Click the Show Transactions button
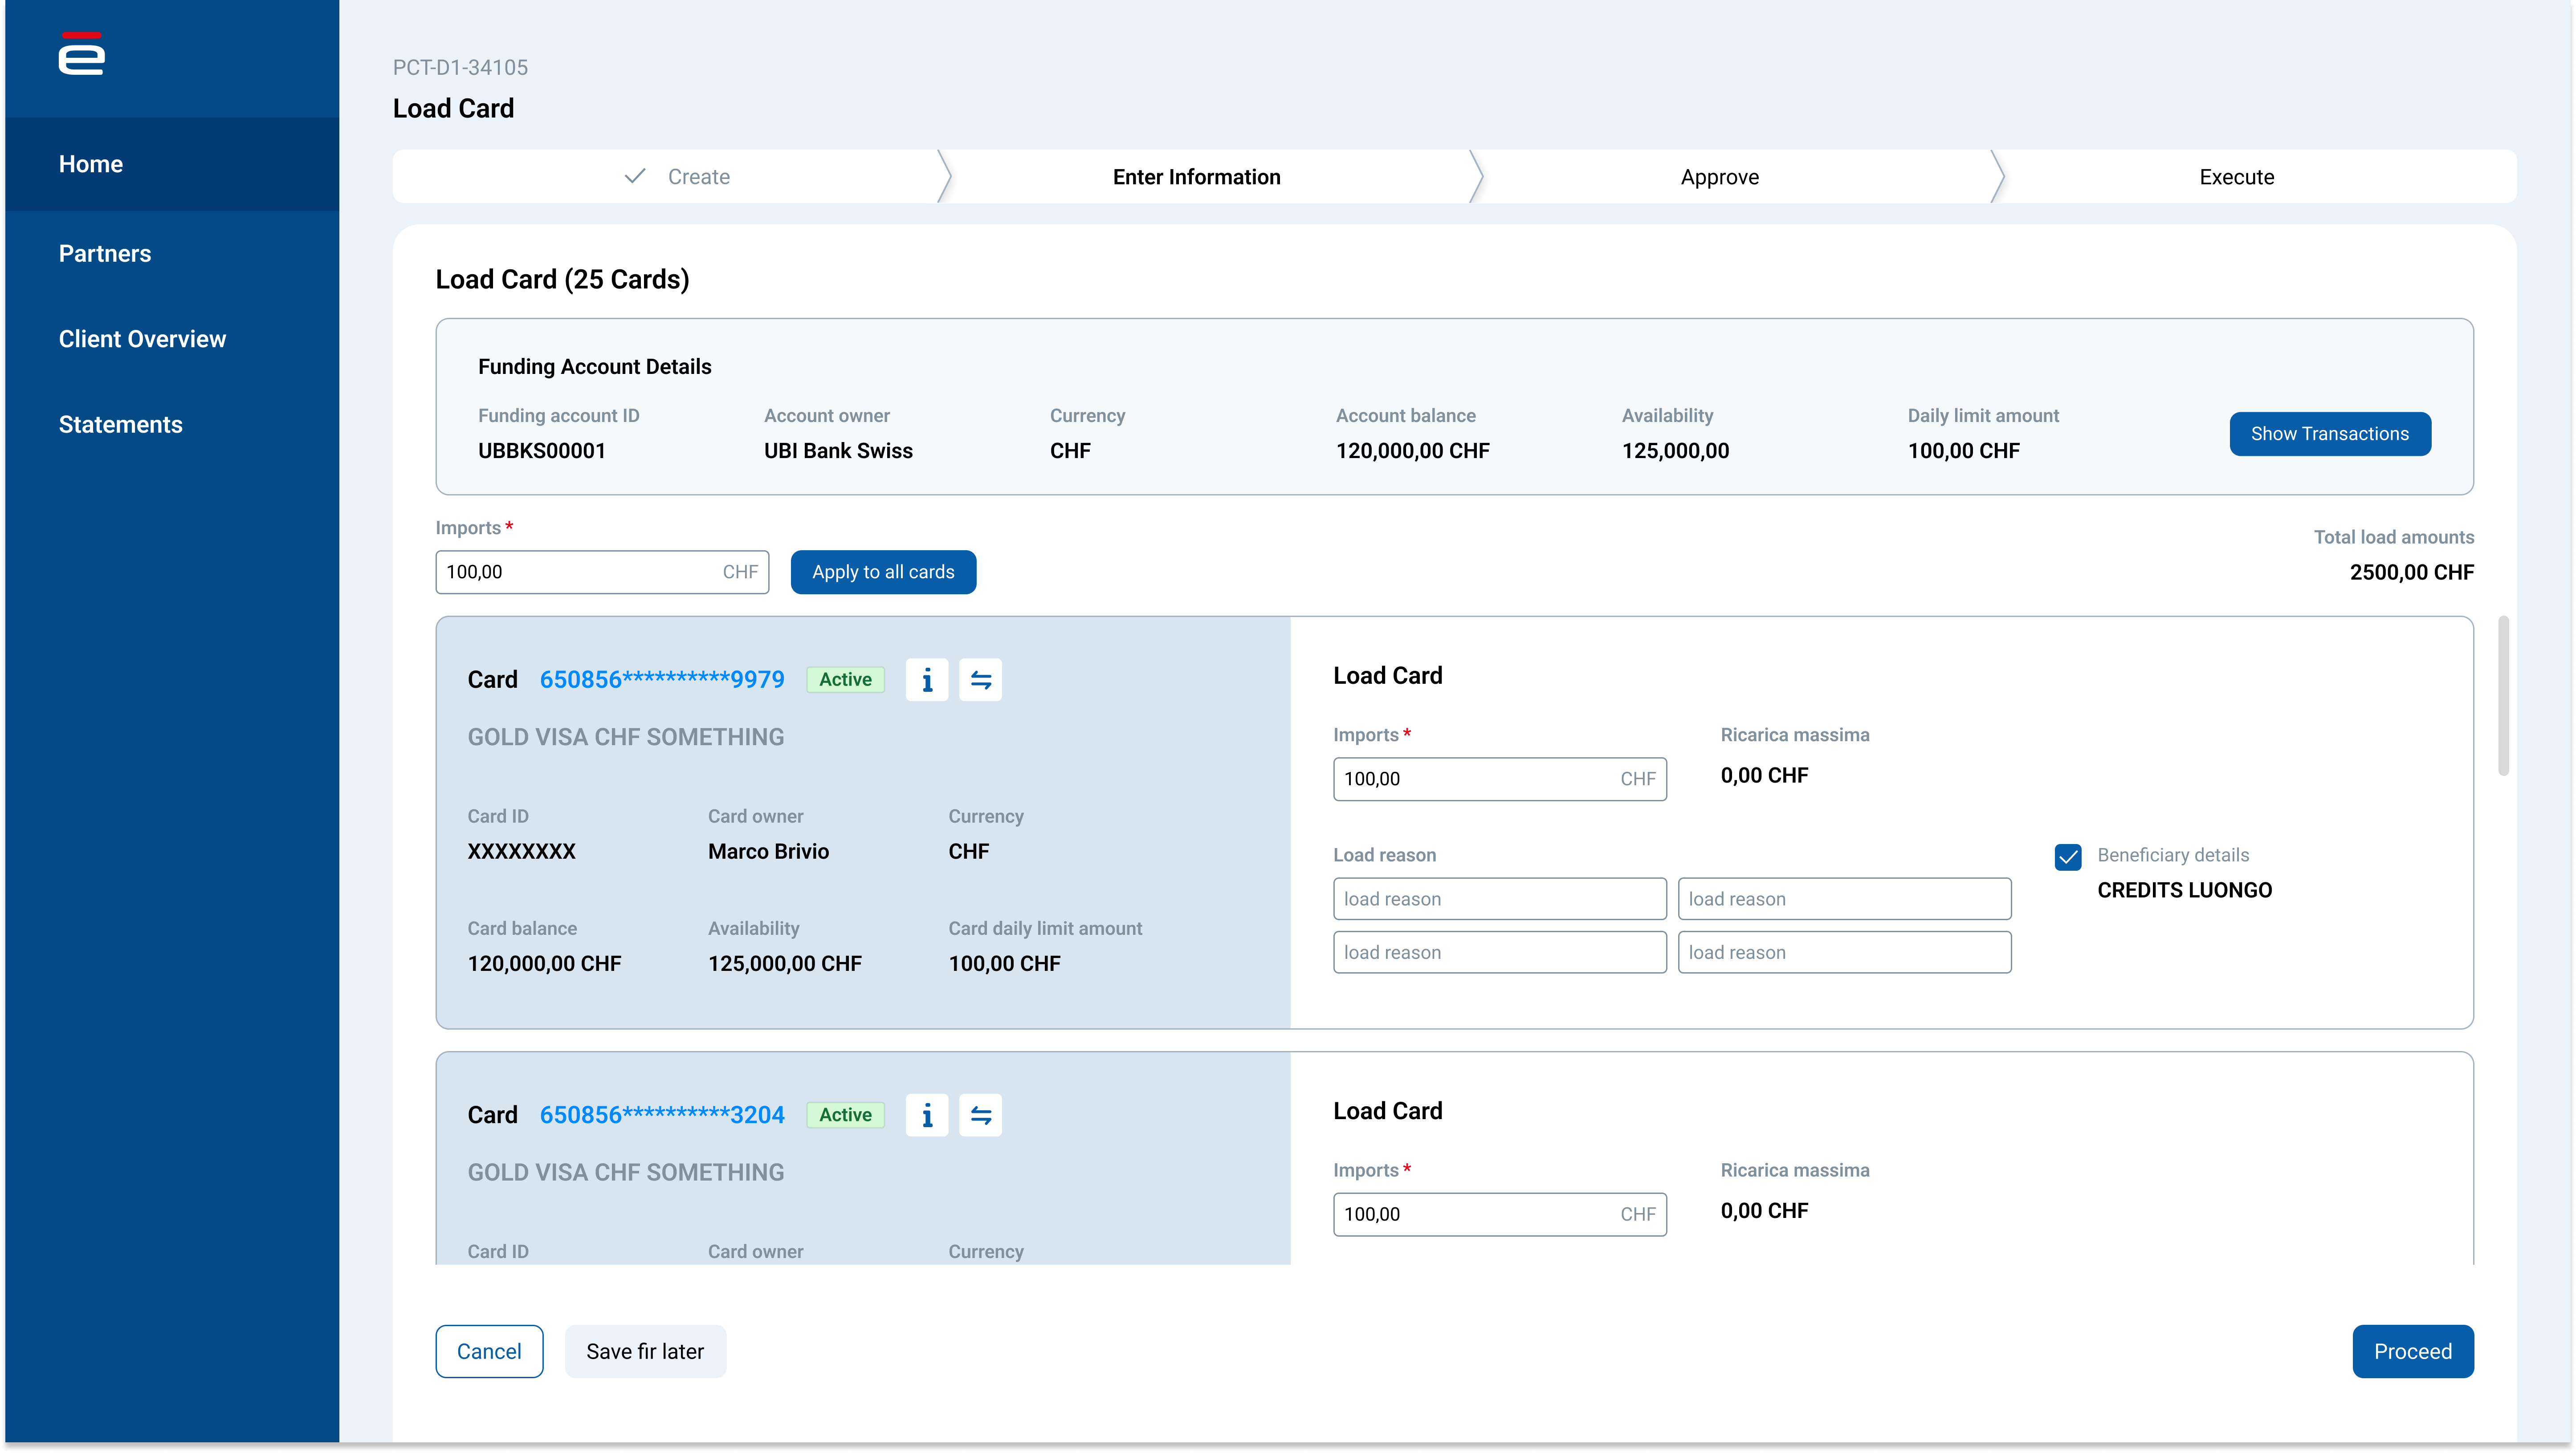 [2330, 434]
